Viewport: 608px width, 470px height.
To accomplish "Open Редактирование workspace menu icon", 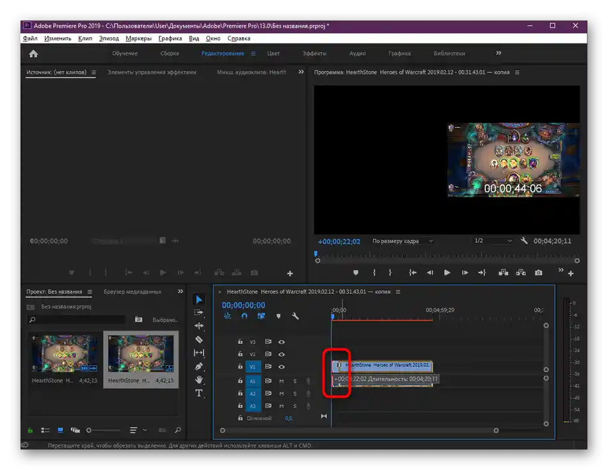I will coord(253,54).
